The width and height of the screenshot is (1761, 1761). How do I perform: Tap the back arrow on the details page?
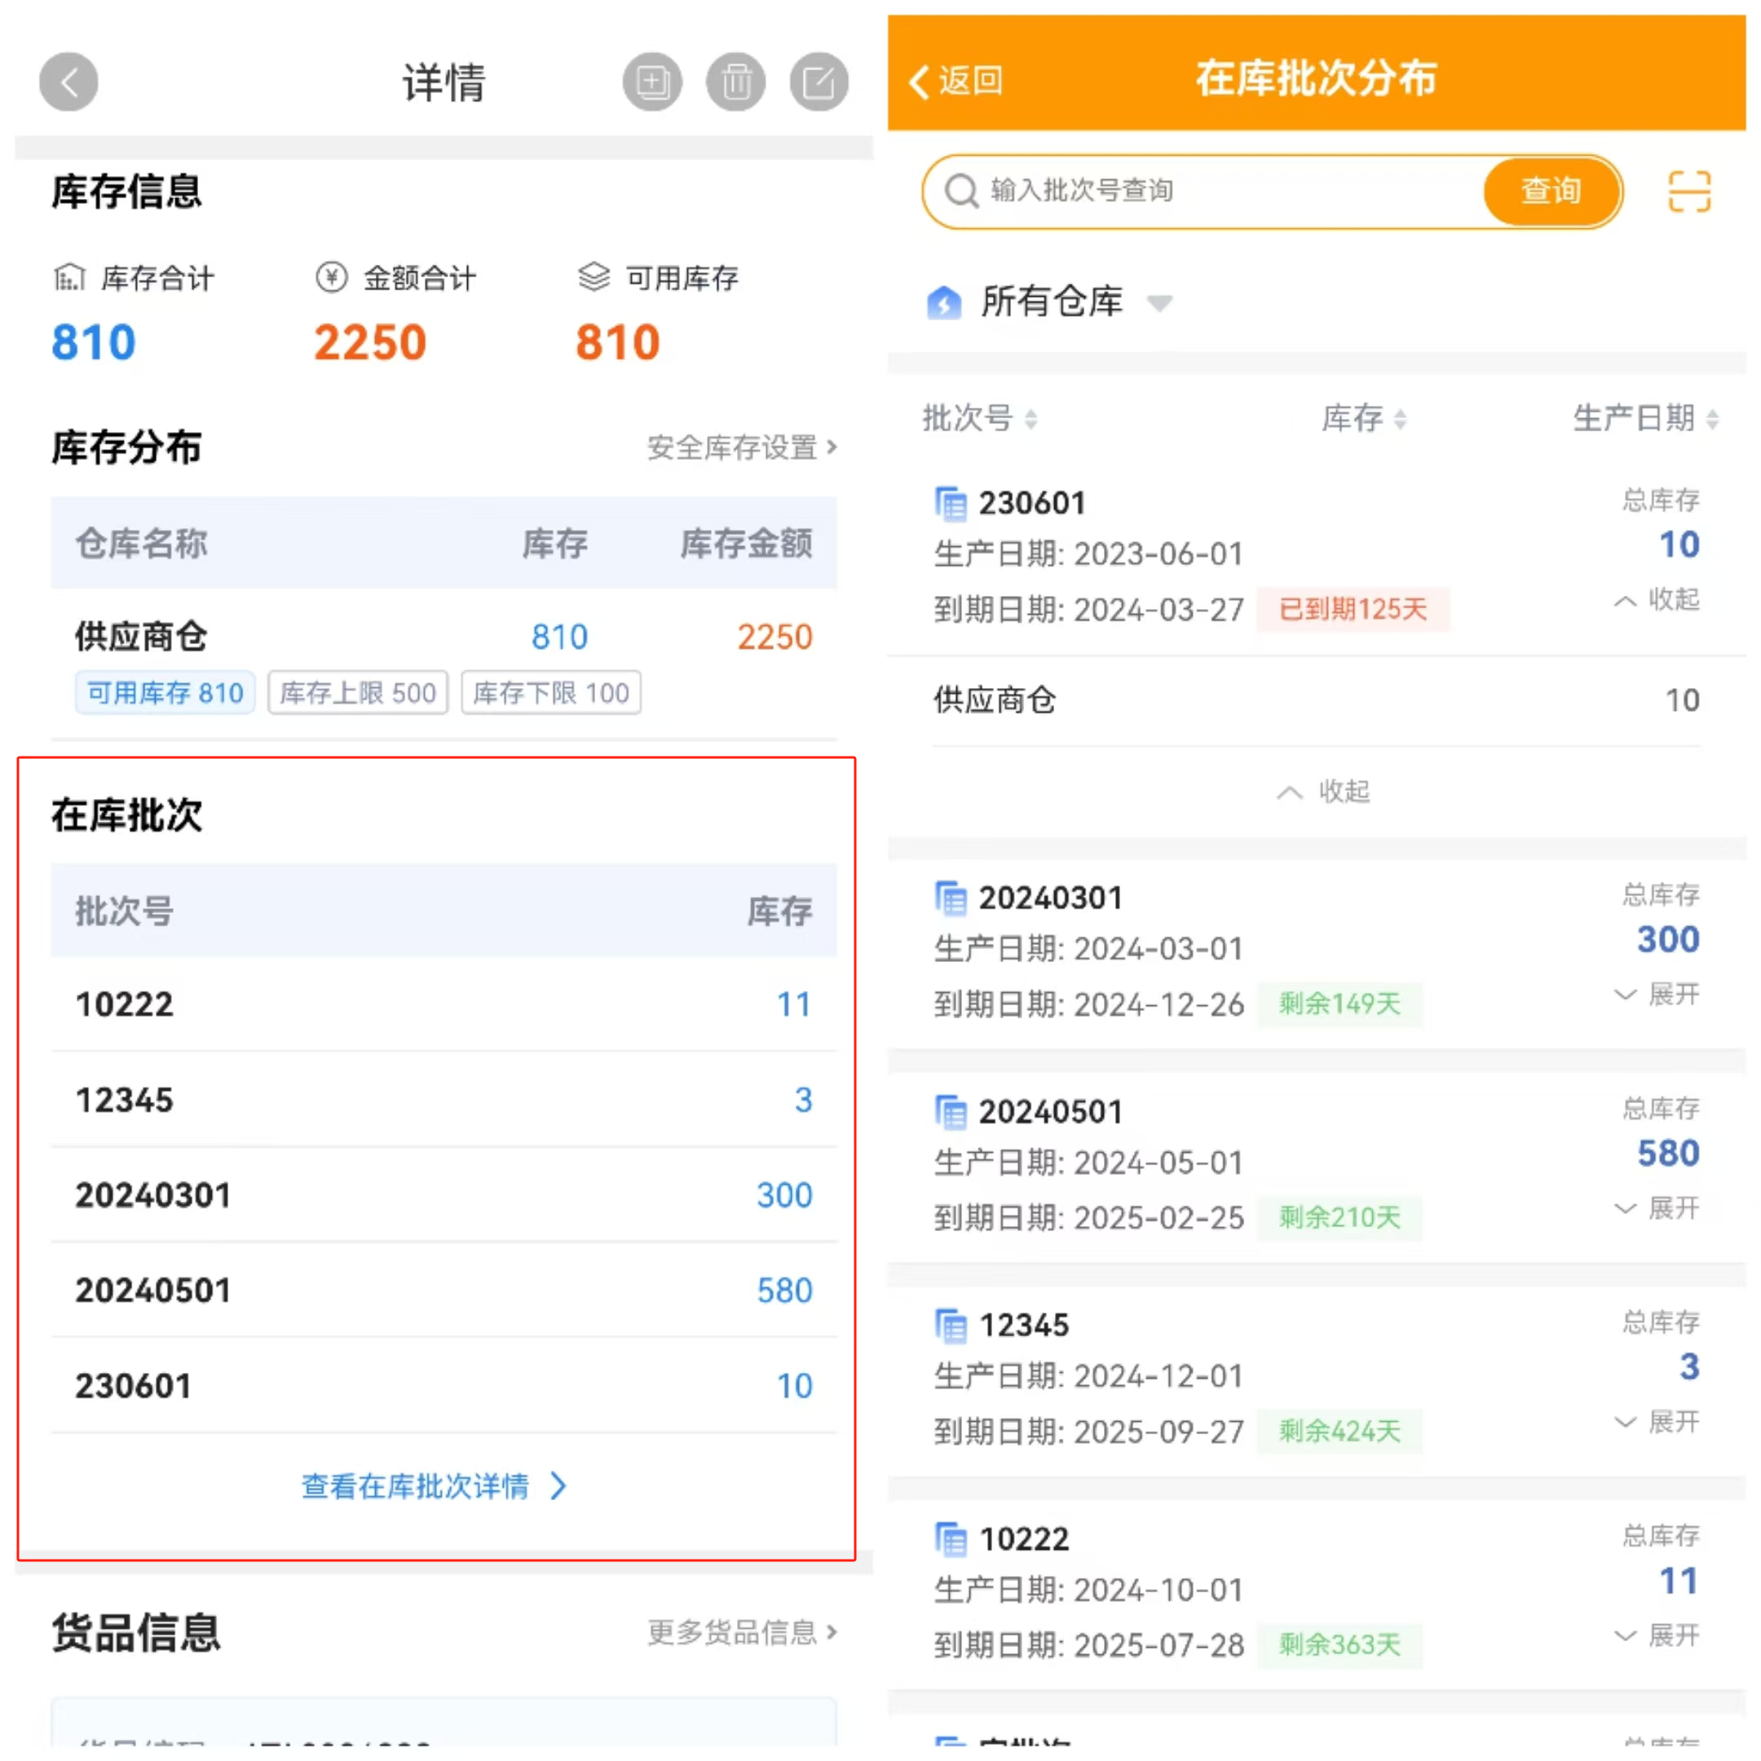coord(68,82)
